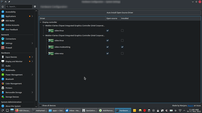Viewport: 202px width, 113px height.
Task: Collapse the first Mobile 4 Series controller node
Action: point(44,26)
